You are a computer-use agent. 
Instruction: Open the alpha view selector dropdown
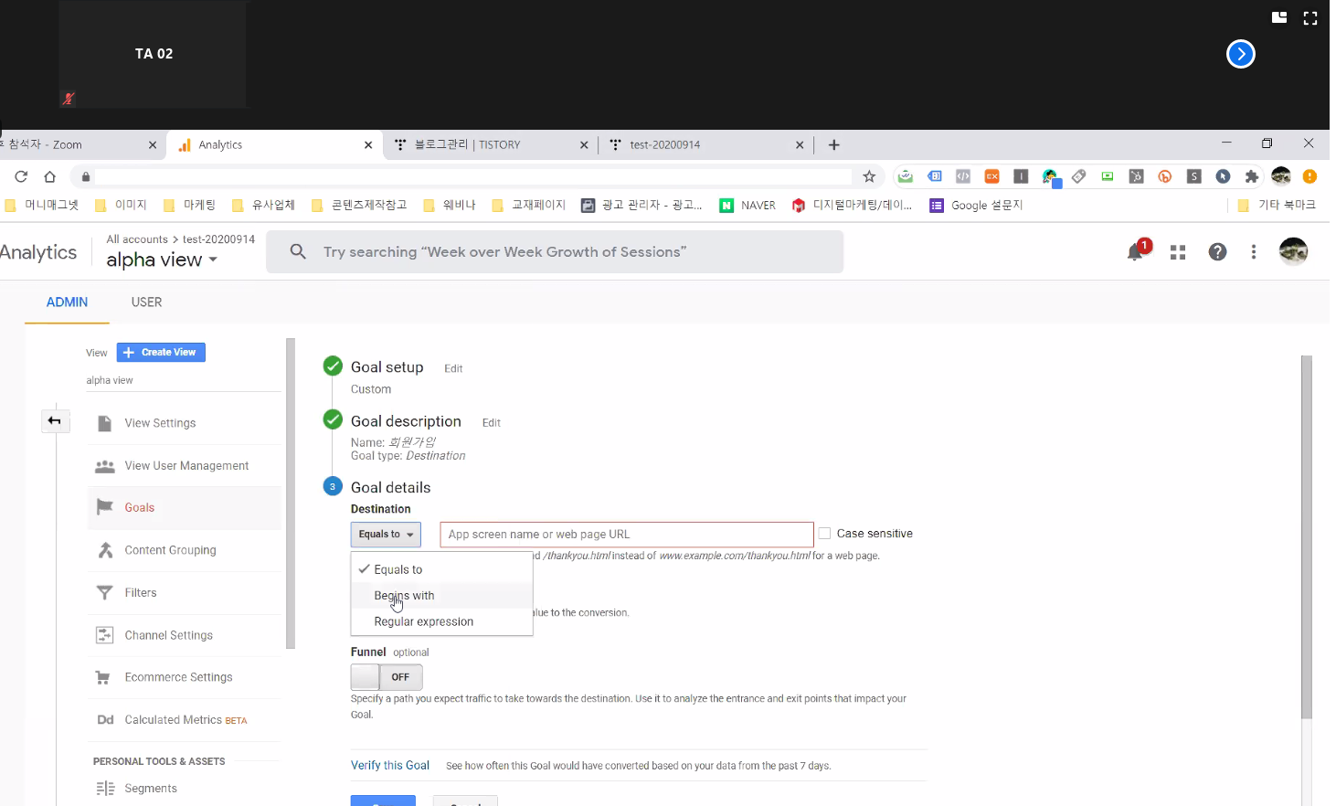point(162,260)
